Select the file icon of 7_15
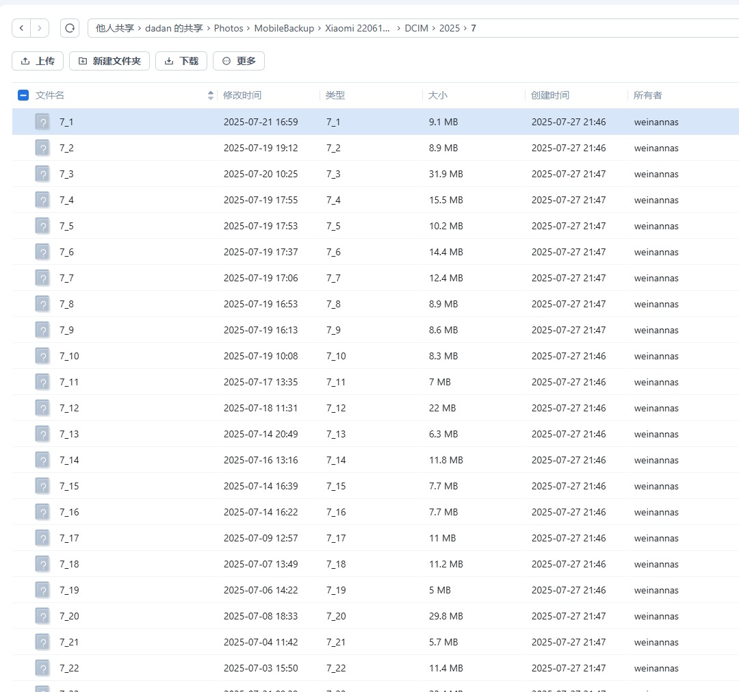The image size is (739, 692). pos(42,486)
